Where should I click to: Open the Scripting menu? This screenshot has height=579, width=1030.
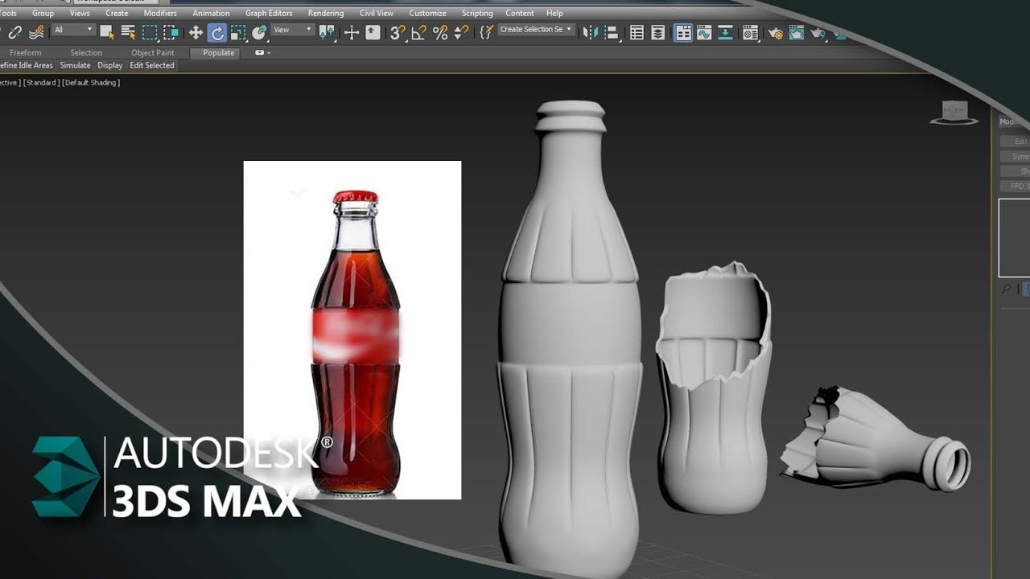click(477, 13)
